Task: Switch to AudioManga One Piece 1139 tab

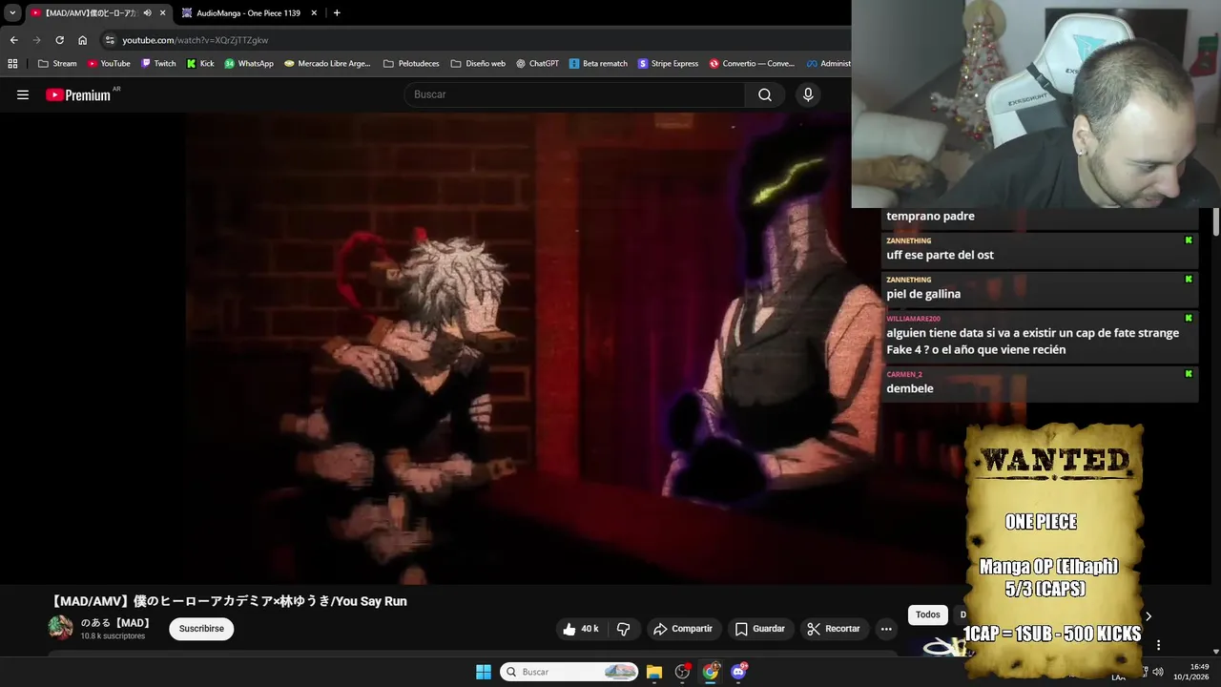Action: 248,12
